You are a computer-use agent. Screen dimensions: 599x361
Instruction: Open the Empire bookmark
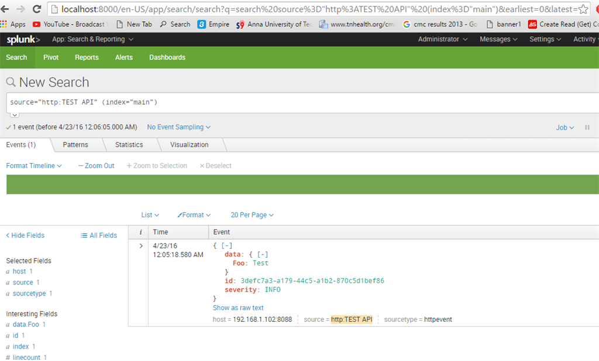(213, 24)
